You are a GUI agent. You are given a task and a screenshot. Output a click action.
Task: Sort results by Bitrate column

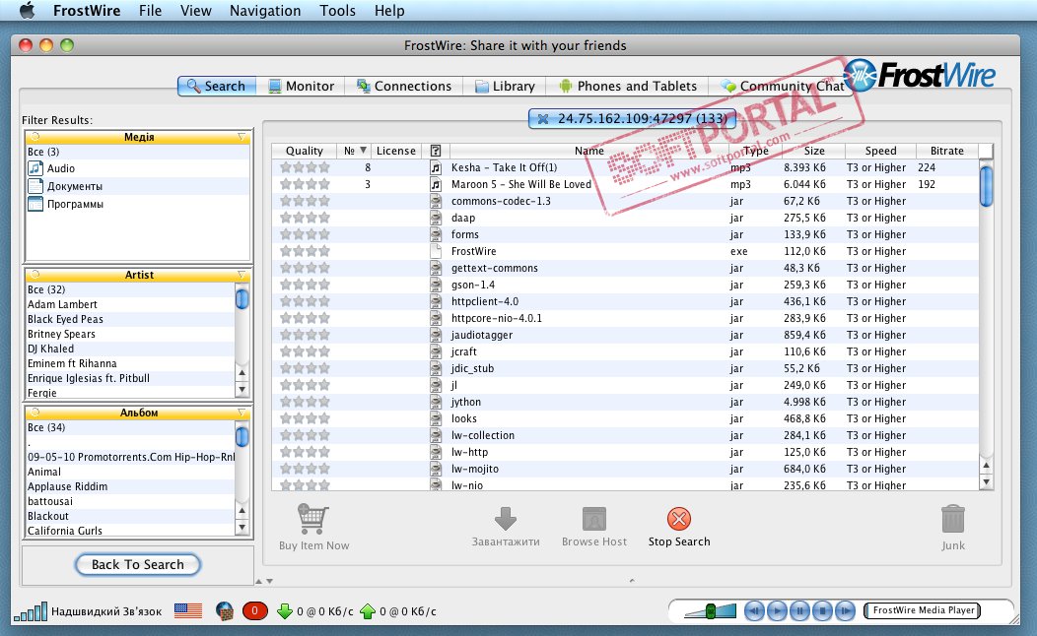click(x=947, y=151)
